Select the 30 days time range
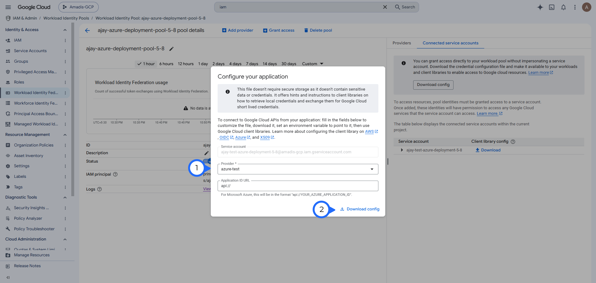 pos(289,64)
